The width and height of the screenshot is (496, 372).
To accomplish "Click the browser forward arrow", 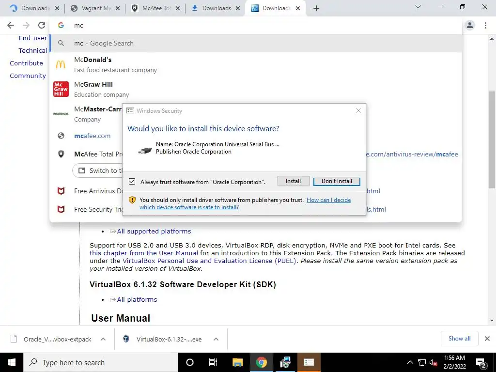I will 26,25.
